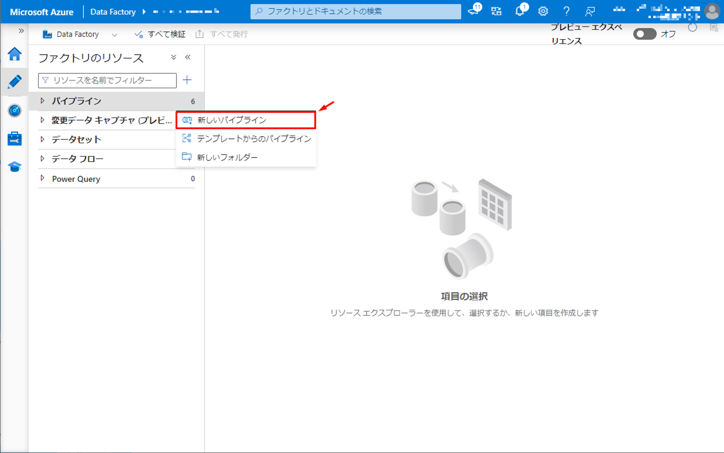724x453 pixels.
Task: Open the Home hub icon in sidebar
Action: point(14,54)
